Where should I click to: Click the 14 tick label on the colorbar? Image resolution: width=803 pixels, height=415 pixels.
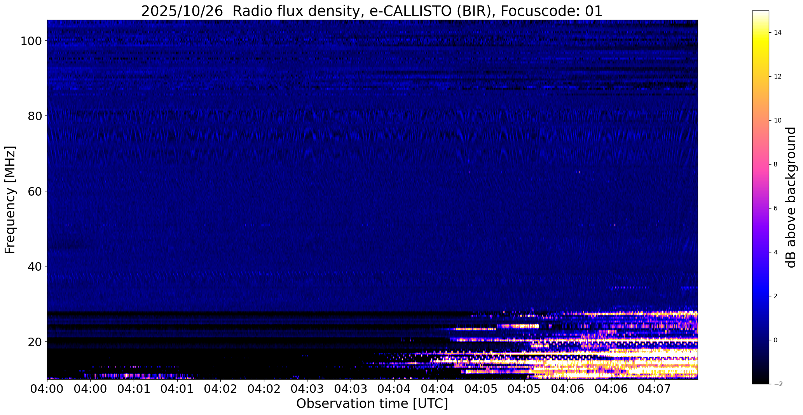coord(778,33)
